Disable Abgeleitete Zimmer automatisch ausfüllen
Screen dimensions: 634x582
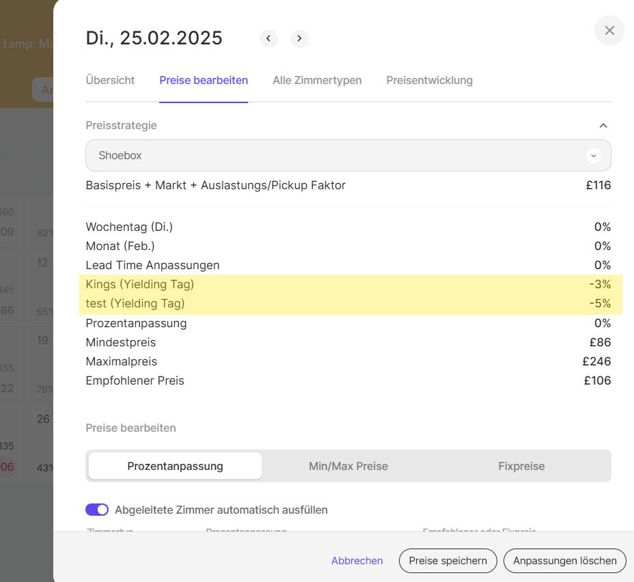(97, 510)
